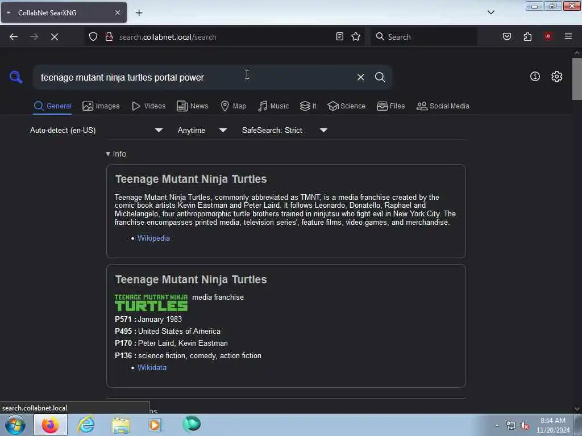Save the page to Pocket
The width and height of the screenshot is (582, 436).
506,36
